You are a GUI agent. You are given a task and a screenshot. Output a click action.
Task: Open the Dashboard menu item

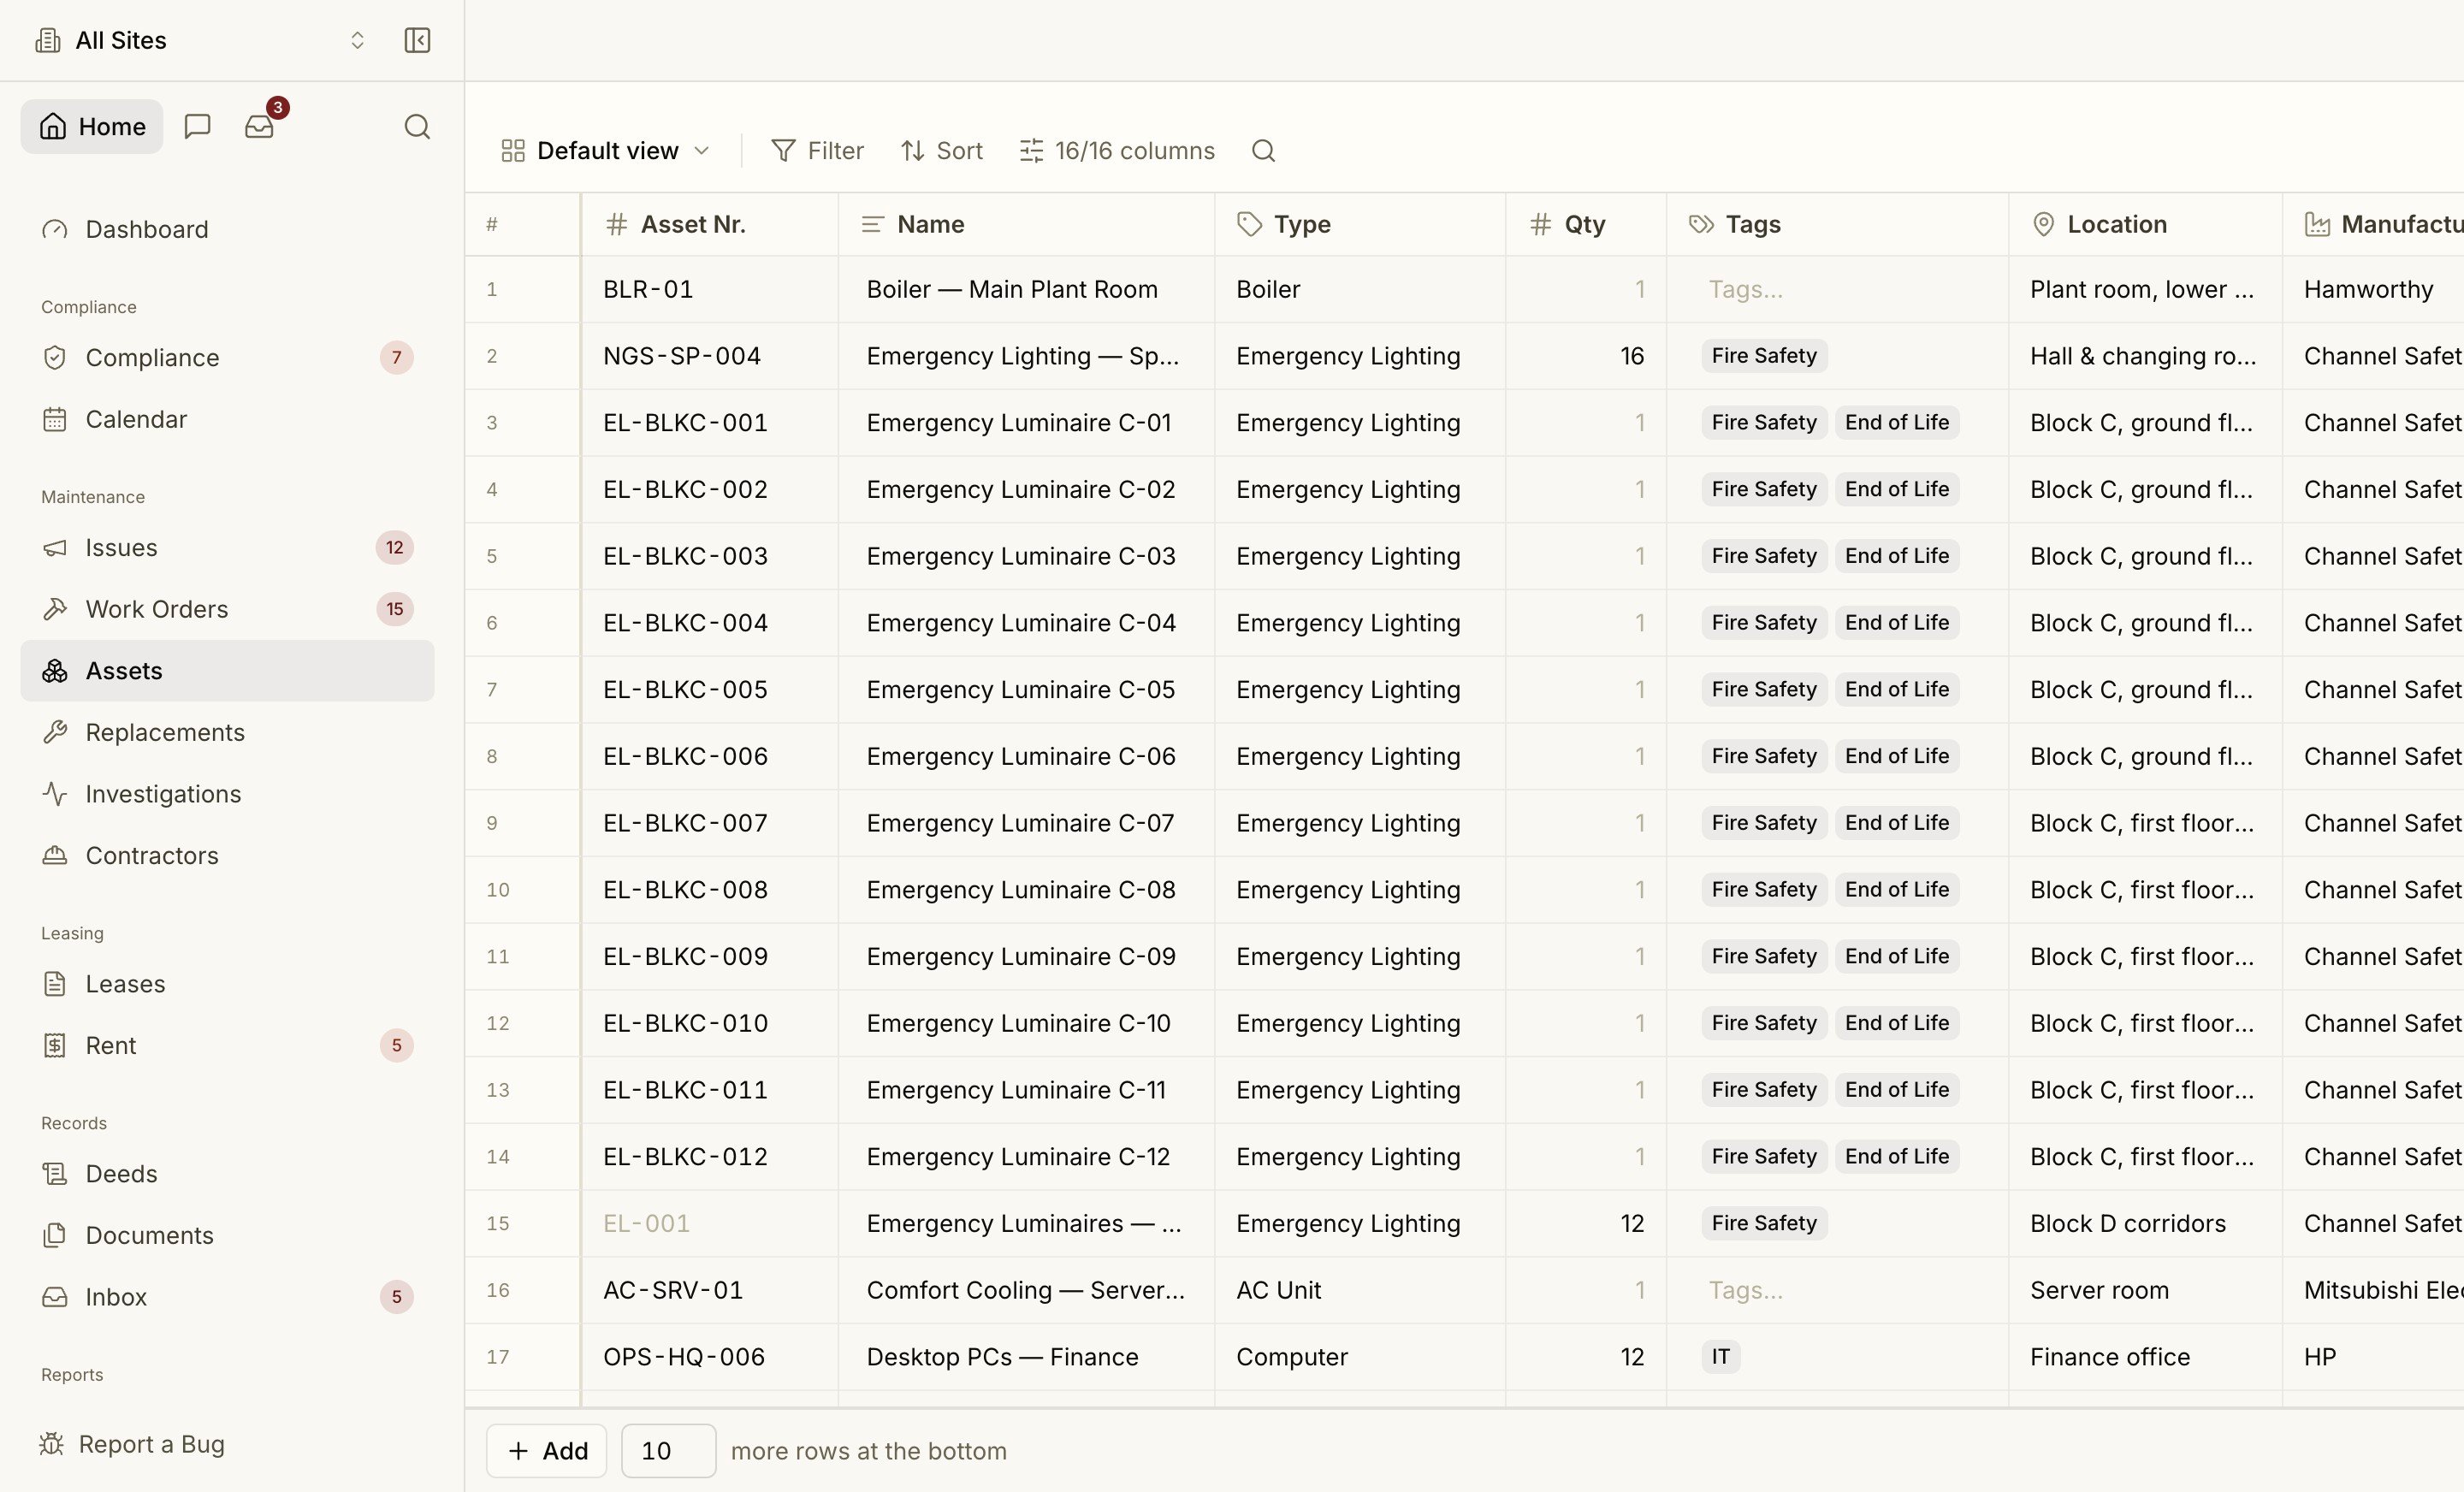(x=227, y=230)
